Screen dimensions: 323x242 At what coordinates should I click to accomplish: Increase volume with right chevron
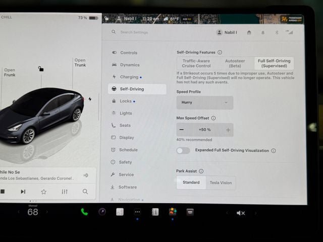point(255,213)
